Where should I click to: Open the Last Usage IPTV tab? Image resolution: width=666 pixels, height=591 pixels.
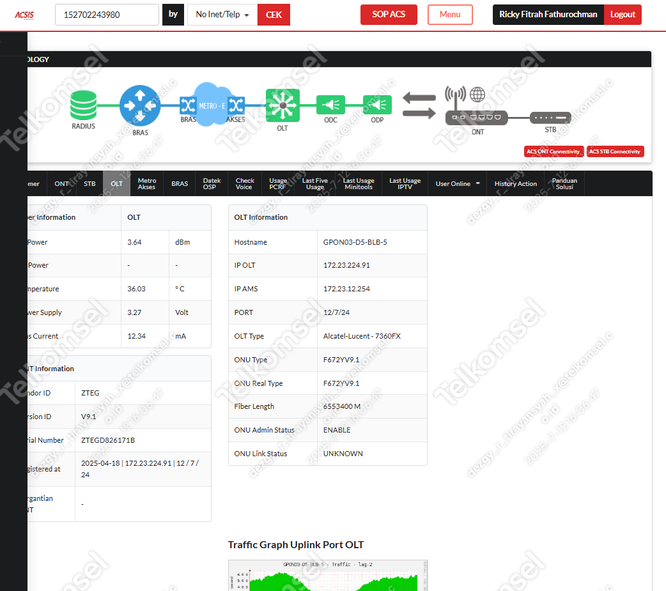click(x=405, y=183)
